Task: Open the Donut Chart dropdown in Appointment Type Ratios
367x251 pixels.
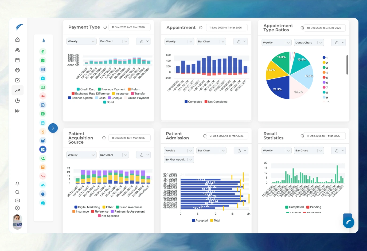Action: tap(309, 42)
